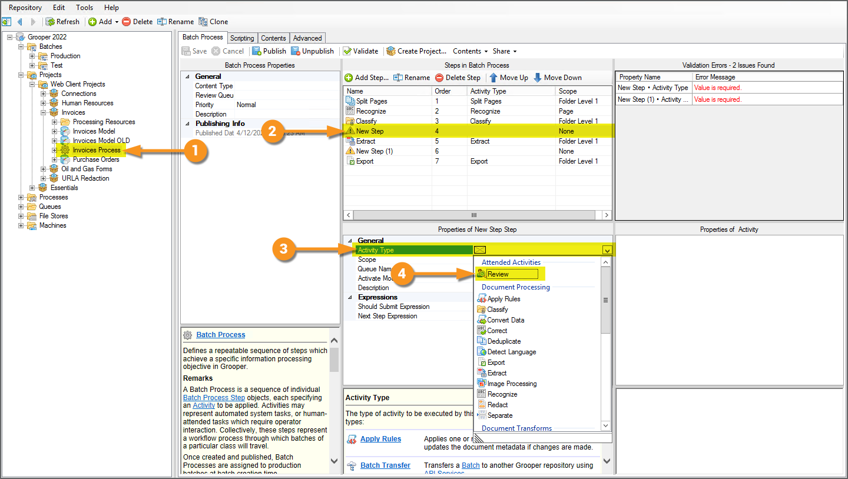
Task: Click the Refresh toolbar icon
Action: 51,22
